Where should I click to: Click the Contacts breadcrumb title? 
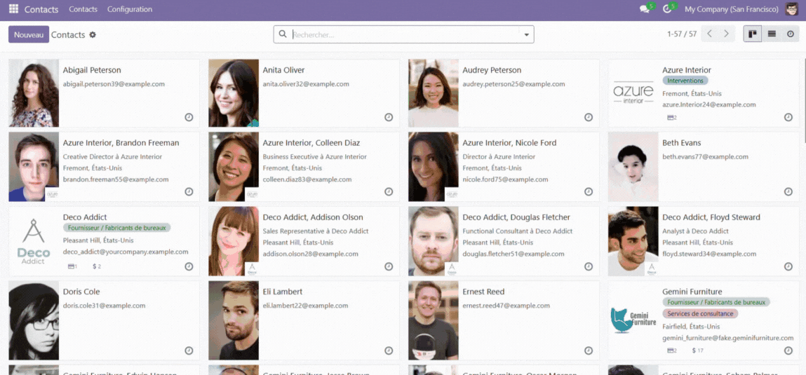point(68,35)
